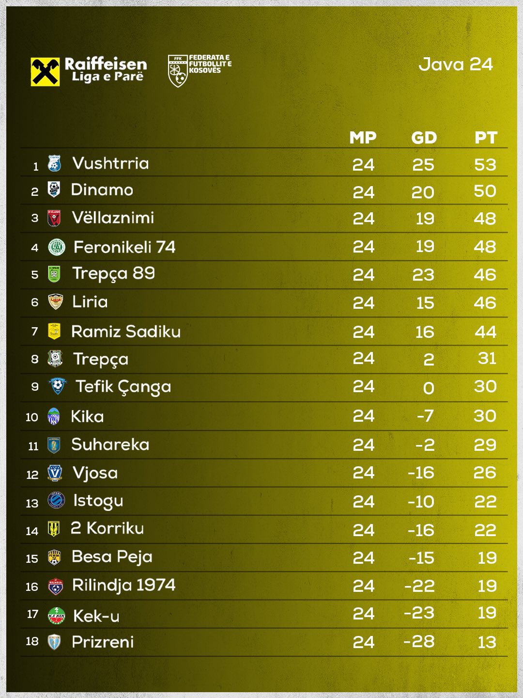Click the Federata e Futbollit shield logo
The width and height of the screenshot is (523, 698).
[178, 71]
